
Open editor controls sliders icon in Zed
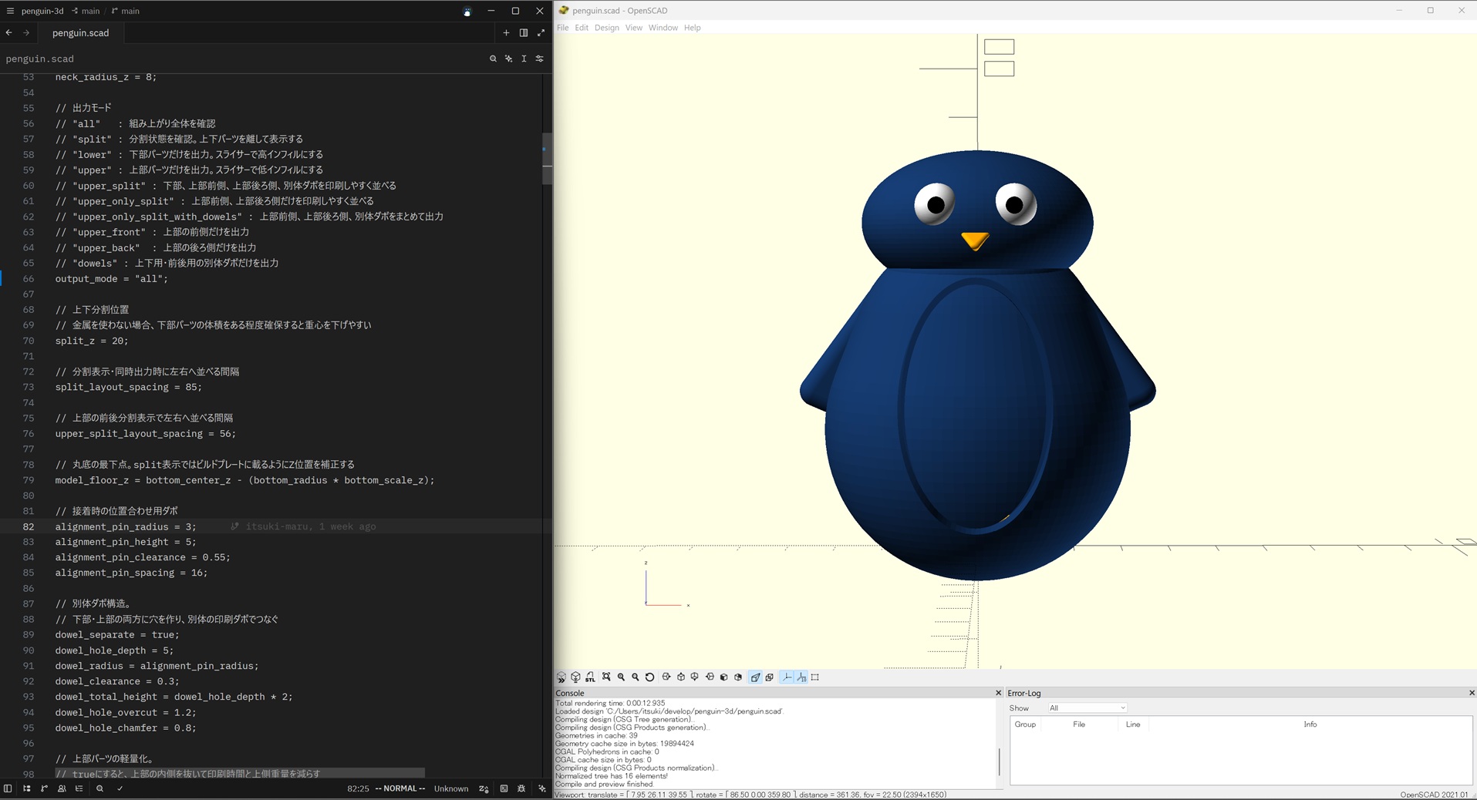(539, 59)
